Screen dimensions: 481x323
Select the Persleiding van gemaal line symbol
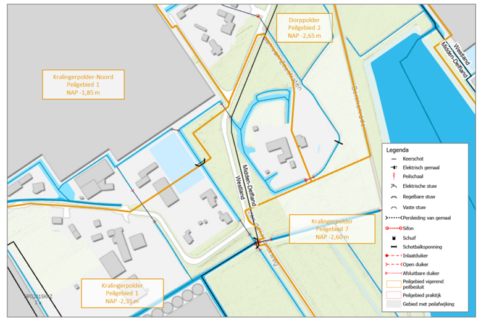393,217
